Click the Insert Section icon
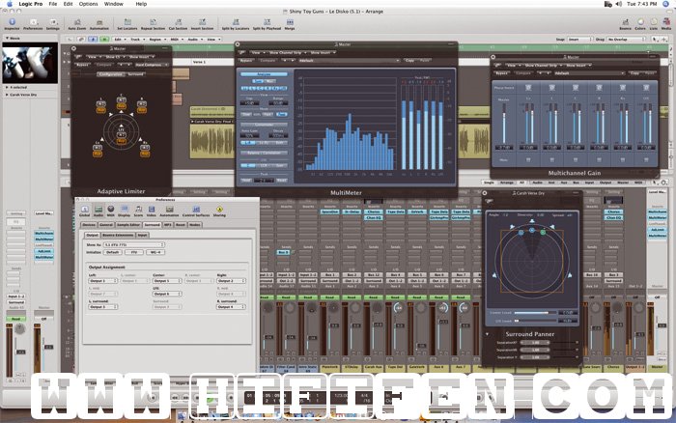Screen dimensions: 676x423 (202, 22)
